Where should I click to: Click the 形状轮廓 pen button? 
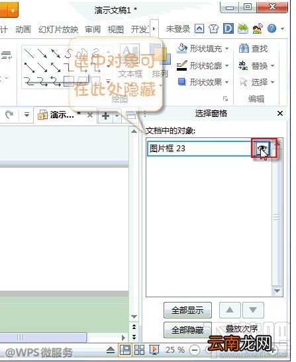(x=199, y=65)
